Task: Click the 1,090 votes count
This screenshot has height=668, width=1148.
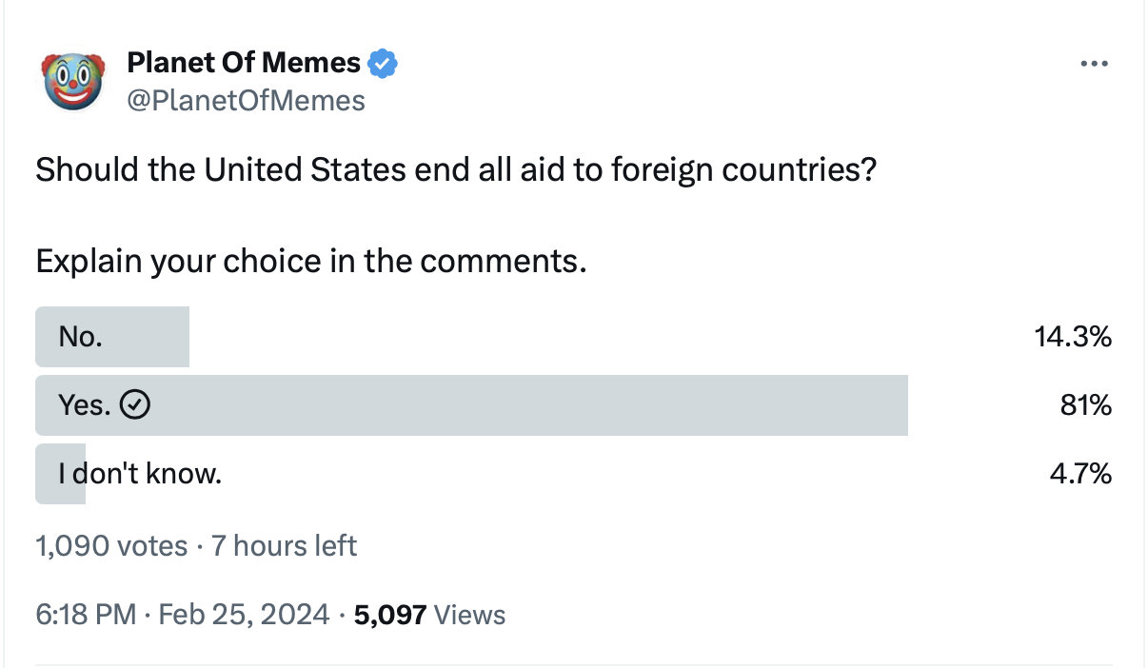Action: (x=111, y=546)
